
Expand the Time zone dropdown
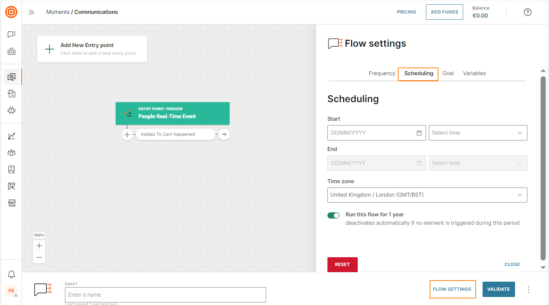coord(427,195)
